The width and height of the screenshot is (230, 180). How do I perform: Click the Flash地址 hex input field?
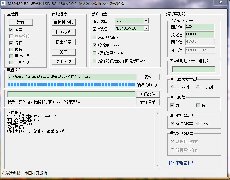pyautogui.click(x=194, y=69)
